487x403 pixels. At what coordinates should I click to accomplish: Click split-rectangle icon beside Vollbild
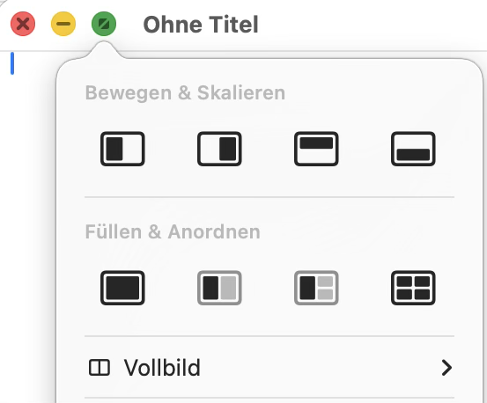tap(100, 368)
